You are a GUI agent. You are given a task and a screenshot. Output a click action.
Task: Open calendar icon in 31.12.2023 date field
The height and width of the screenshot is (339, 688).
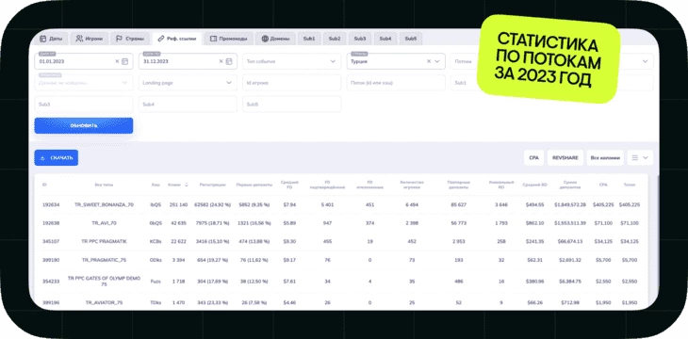[x=229, y=62]
